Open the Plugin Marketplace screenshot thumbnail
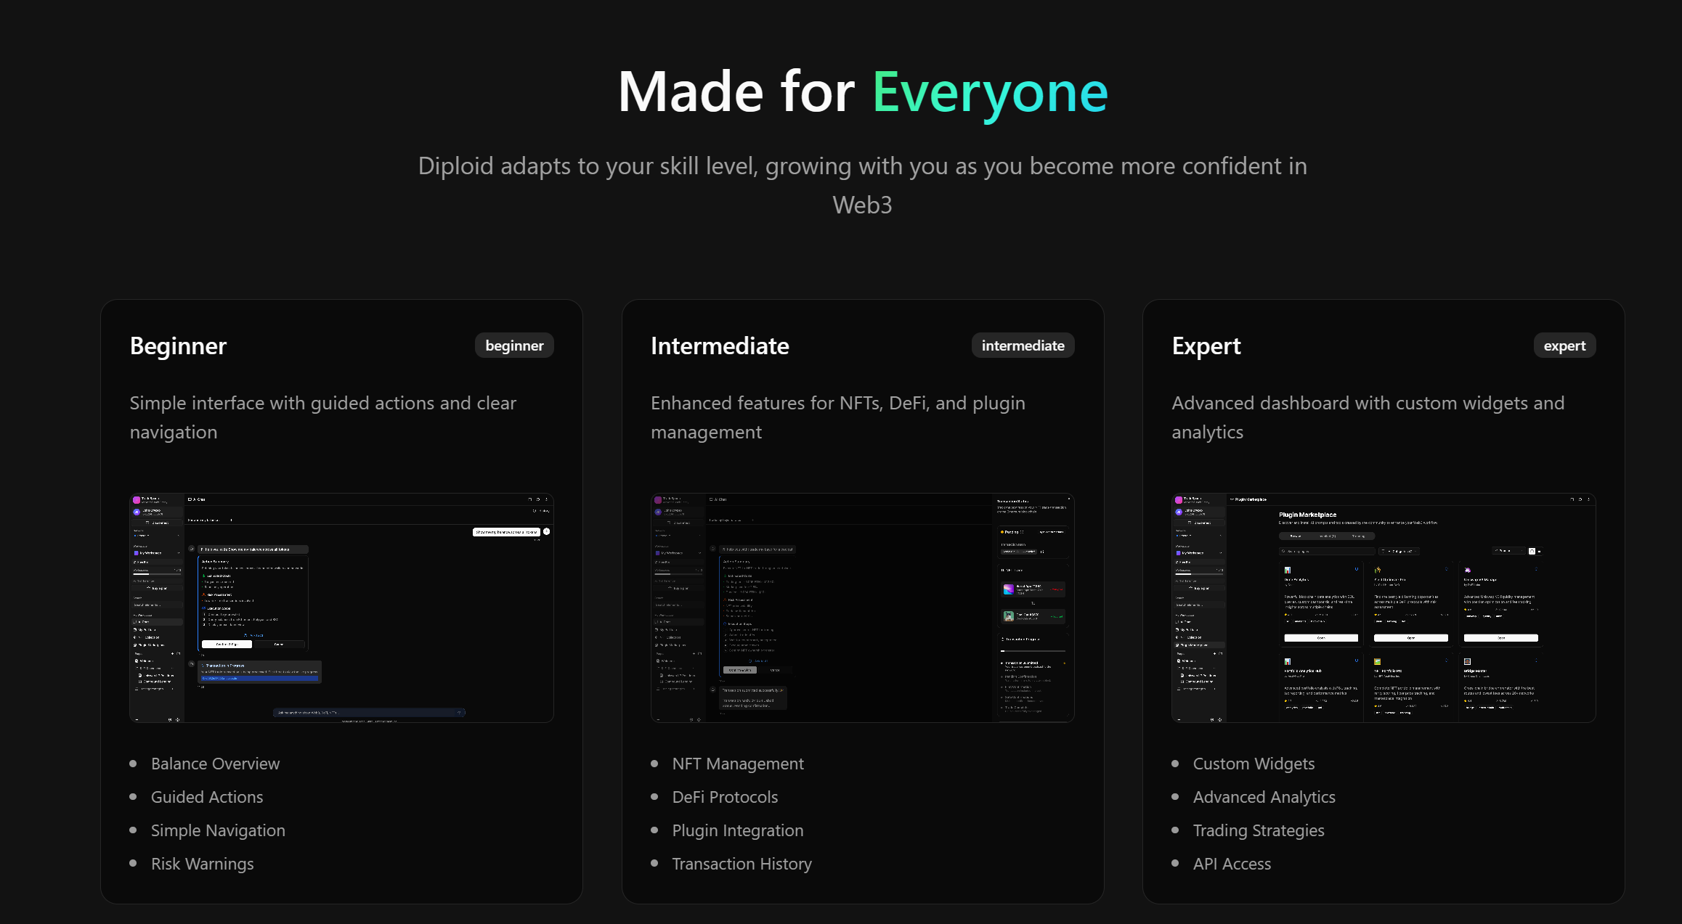 [1383, 608]
